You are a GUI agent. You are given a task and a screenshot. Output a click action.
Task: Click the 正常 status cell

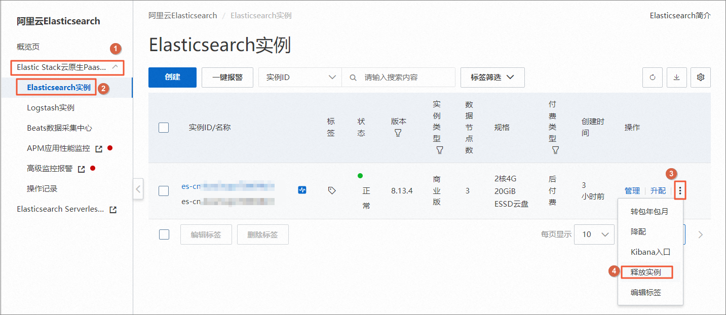[x=366, y=198]
